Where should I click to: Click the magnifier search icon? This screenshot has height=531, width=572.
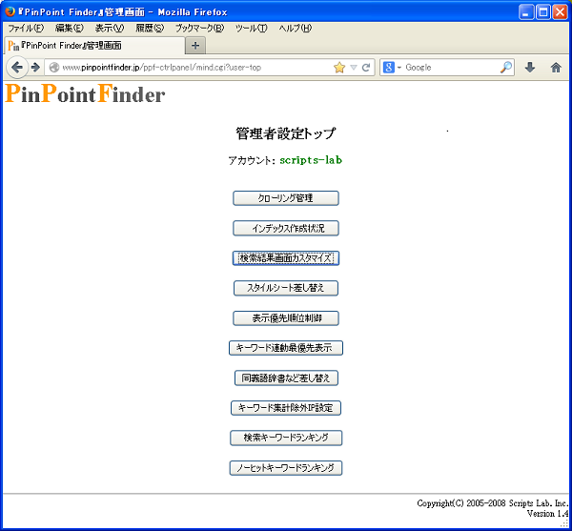[506, 67]
